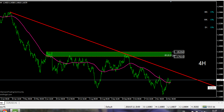Click the tab bar left arrow
This screenshot has width=224, height=112.
[x=219, y=103]
